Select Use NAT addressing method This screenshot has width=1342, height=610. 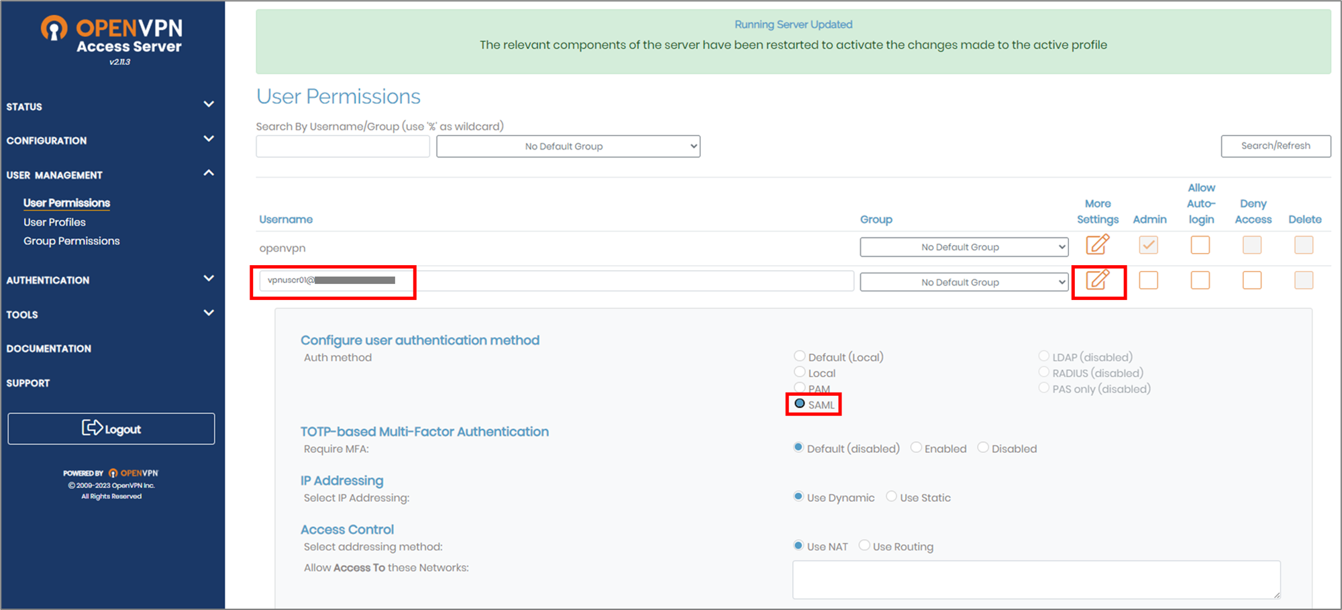point(798,546)
